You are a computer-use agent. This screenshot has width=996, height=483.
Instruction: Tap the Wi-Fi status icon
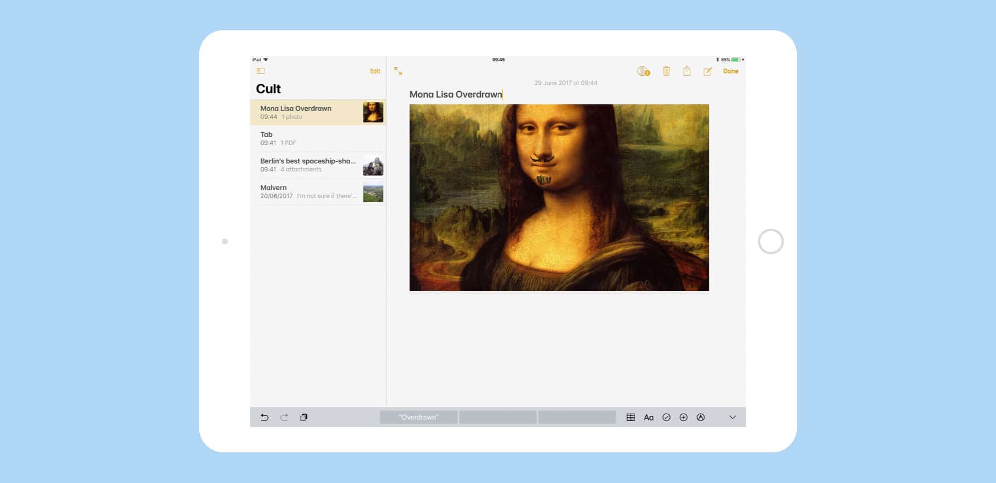click(266, 59)
